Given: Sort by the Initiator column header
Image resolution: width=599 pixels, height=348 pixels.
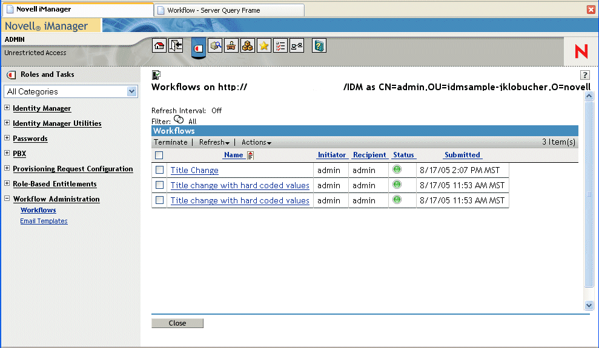Looking at the screenshot, I should [331, 155].
